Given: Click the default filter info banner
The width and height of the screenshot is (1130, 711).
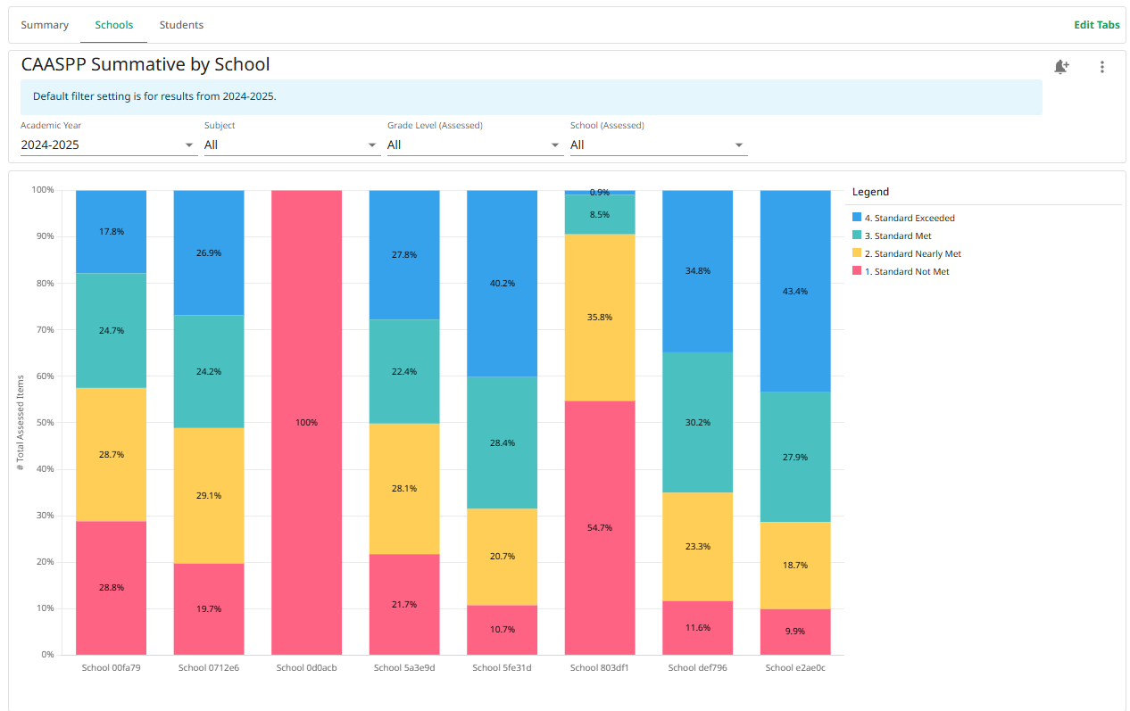Looking at the screenshot, I should (530, 96).
